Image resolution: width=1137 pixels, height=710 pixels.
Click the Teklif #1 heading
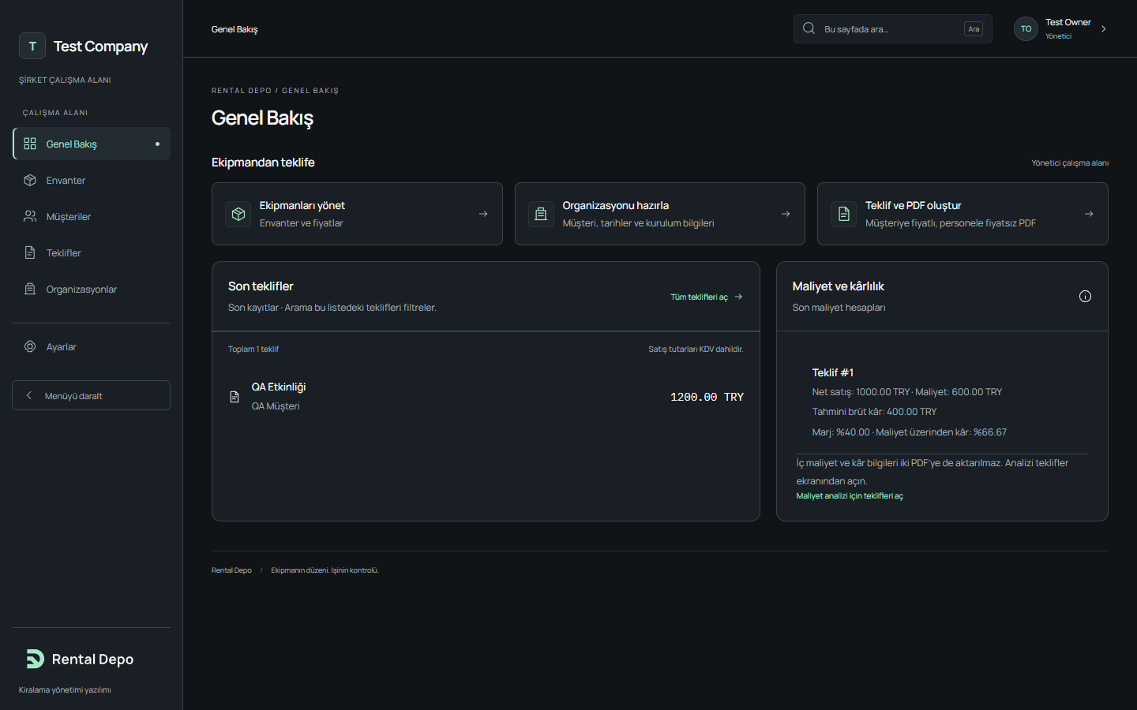tap(833, 372)
